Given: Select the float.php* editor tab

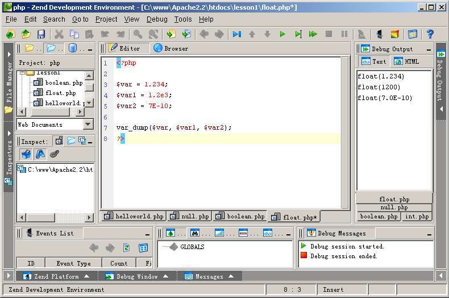Looking at the screenshot, I should (x=294, y=217).
